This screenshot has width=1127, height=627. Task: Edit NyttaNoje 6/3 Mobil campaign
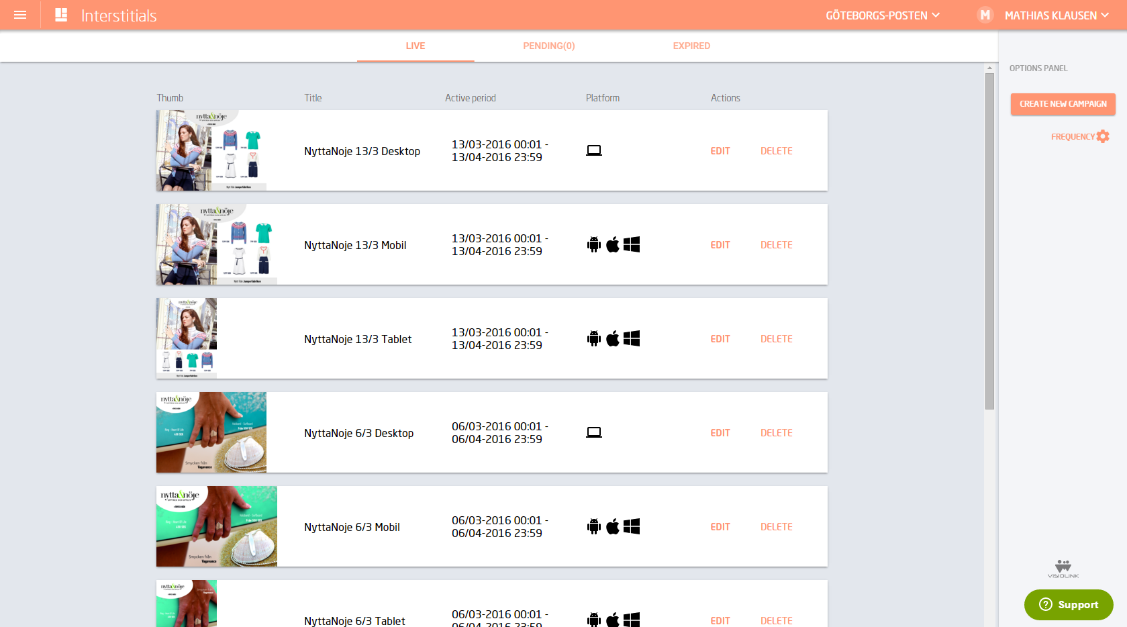coord(720,527)
